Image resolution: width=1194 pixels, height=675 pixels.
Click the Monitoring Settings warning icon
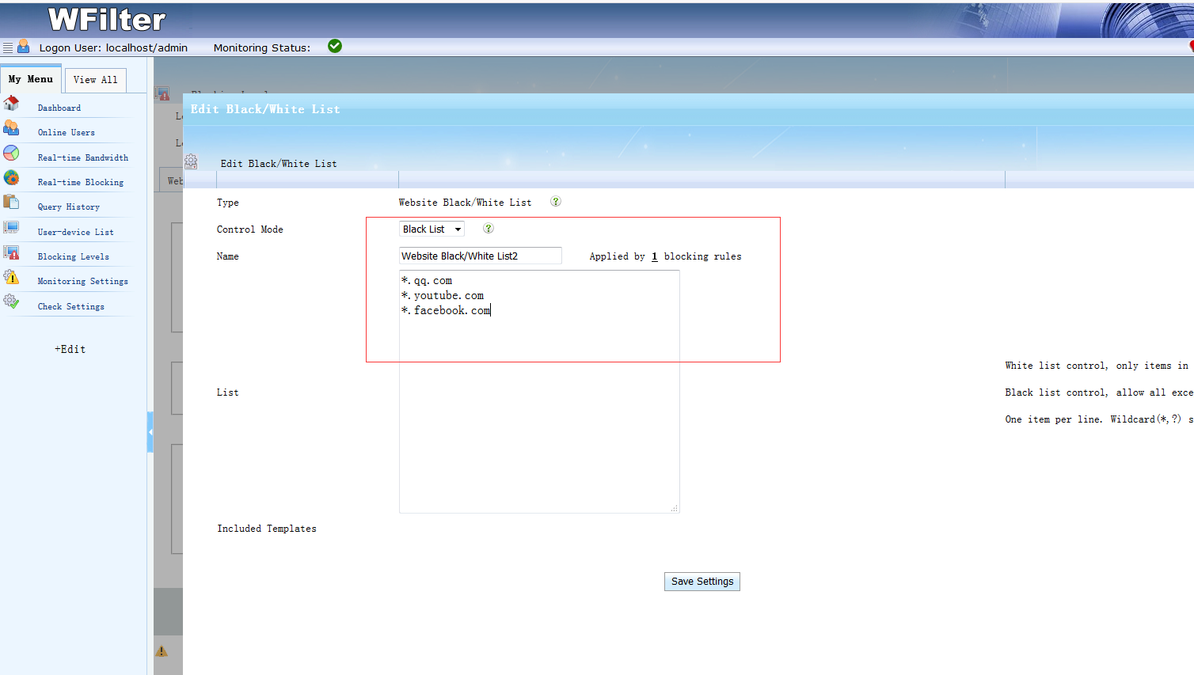coord(11,276)
